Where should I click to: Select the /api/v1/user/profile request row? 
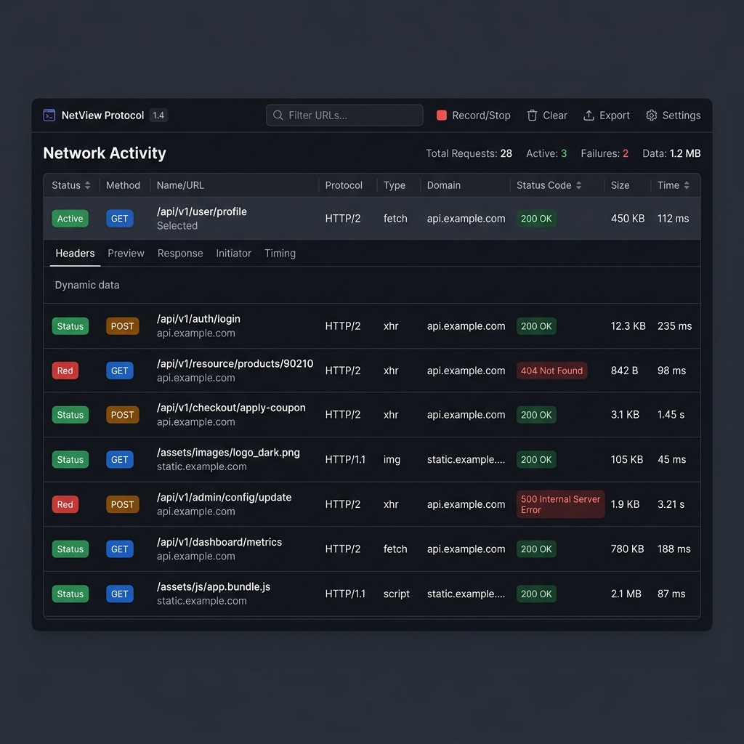372,218
